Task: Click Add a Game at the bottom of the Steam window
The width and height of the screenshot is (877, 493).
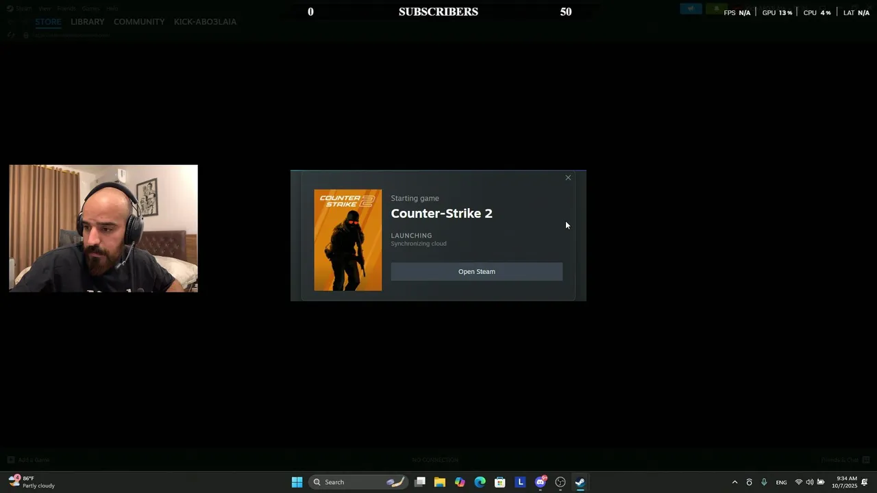Action: tap(29, 460)
